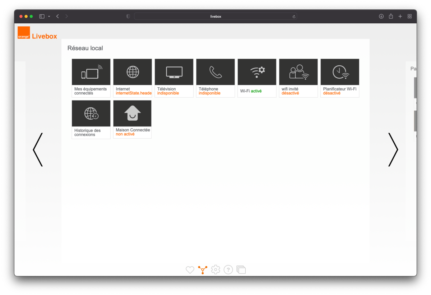Image resolution: width=431 pixels, height=295 pixels.
Task: Click the Safari share icon
Action: pos(391,16)
